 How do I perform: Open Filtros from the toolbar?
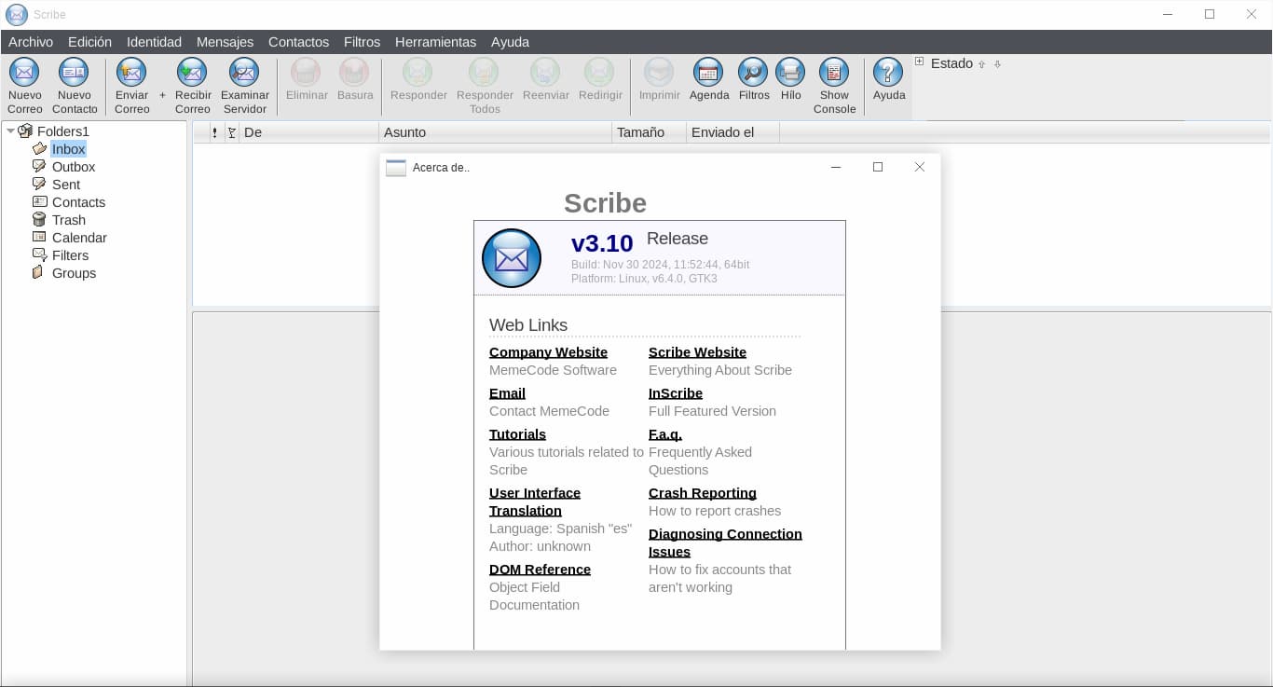pos(753,72)
